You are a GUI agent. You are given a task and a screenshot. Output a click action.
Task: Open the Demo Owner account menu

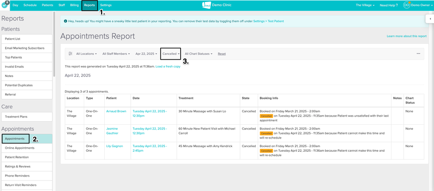coord(421,5)
